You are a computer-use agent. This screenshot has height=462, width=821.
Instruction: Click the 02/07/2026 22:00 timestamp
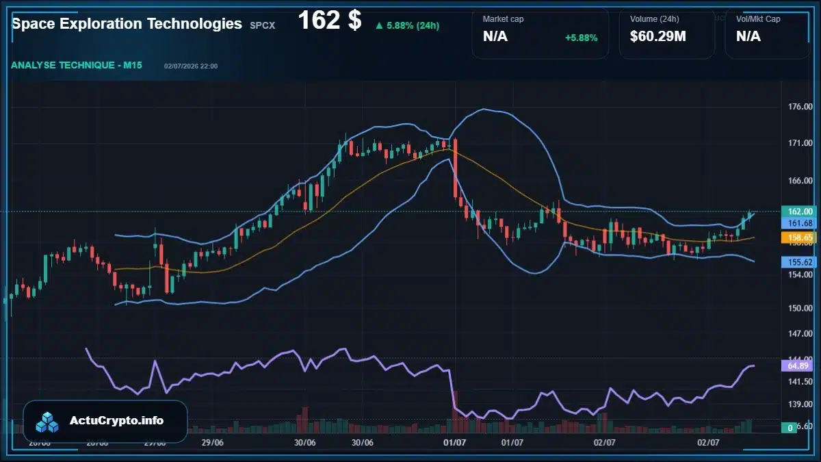[191, 66]
